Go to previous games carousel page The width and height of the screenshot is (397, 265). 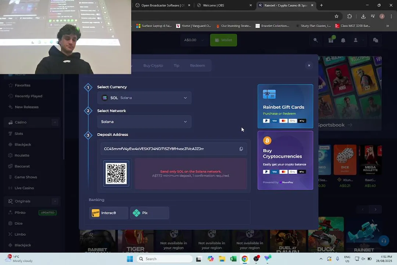[x=363, y=209]
